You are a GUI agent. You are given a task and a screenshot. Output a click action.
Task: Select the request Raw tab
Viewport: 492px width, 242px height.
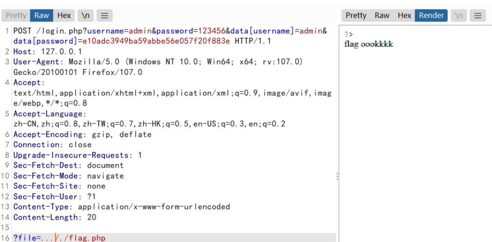[41, 15]
